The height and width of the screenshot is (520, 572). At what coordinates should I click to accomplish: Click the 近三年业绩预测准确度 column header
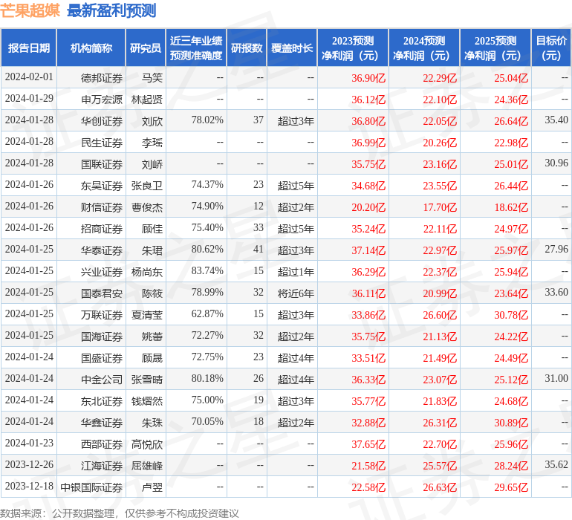196,48
